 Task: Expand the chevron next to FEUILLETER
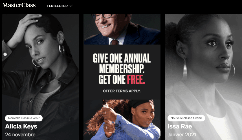[71, 6]
